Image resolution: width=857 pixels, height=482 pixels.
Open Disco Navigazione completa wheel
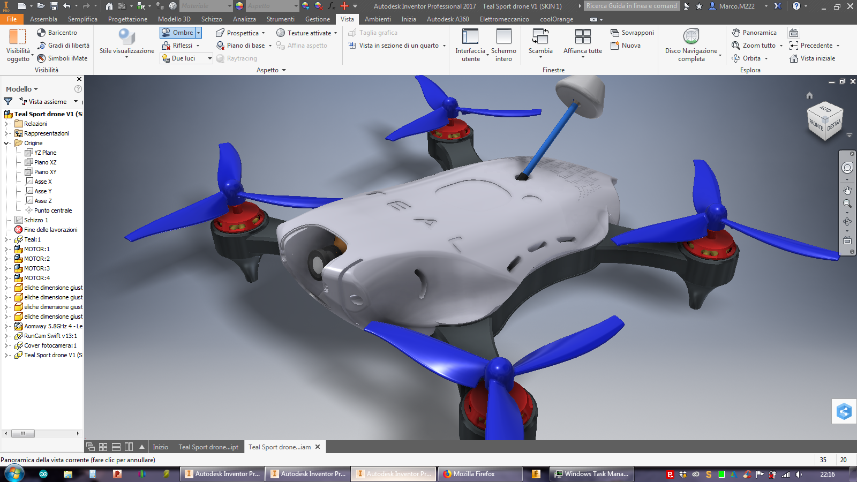(691, 46)
